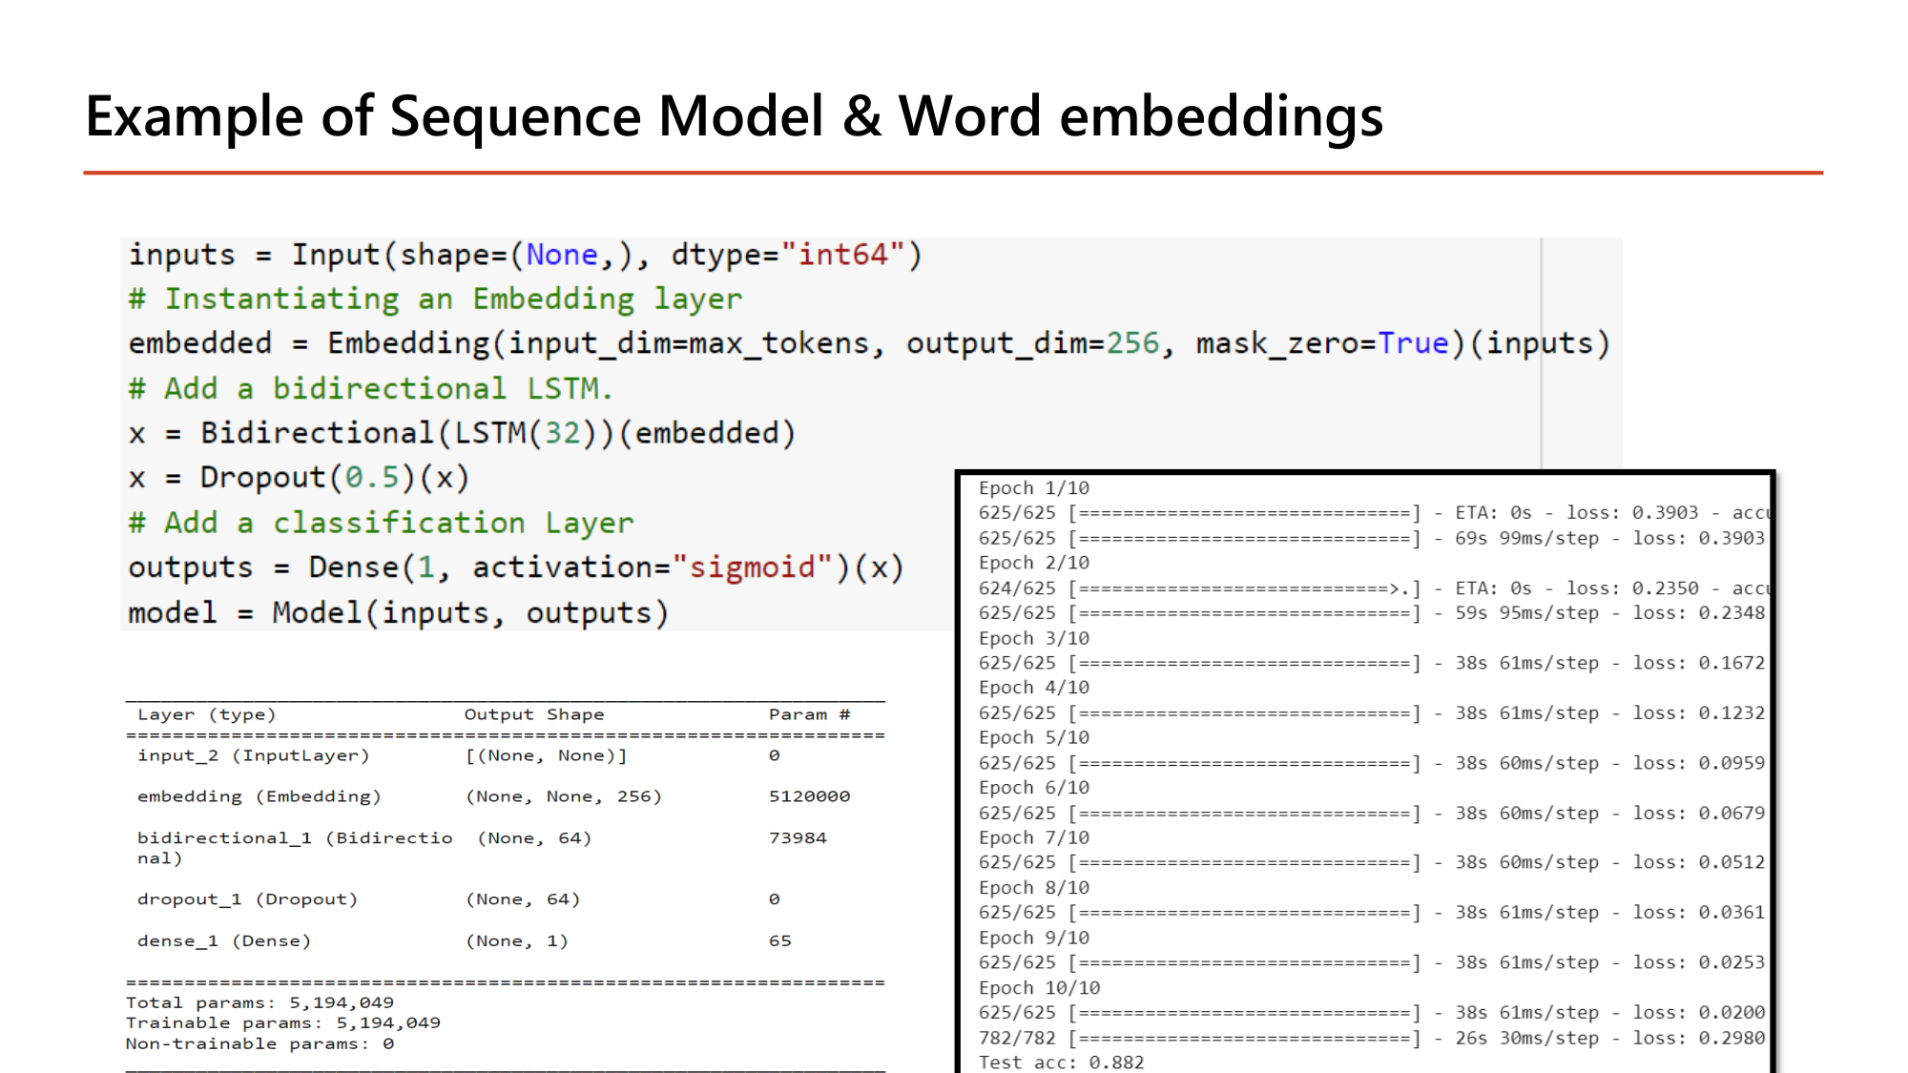Click the dense output shape '(None, 1)'
1908x1073 pixels.
pos(516,941)
